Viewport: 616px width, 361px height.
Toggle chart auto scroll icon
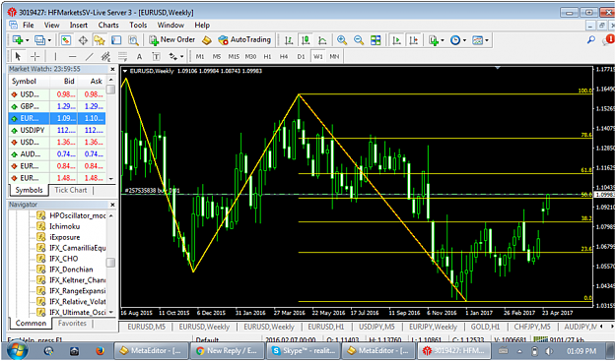(x=396, y=40)
